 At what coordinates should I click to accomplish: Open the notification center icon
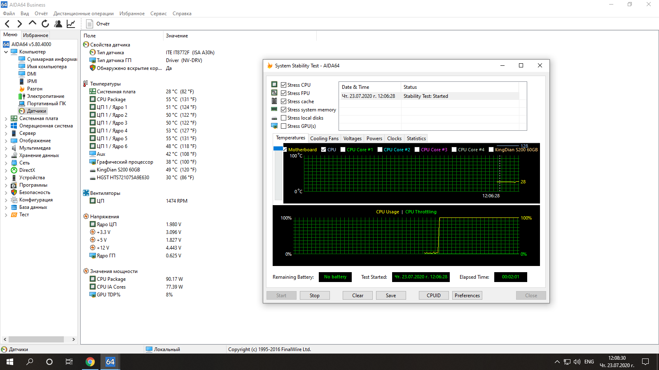tap(645, 362)
